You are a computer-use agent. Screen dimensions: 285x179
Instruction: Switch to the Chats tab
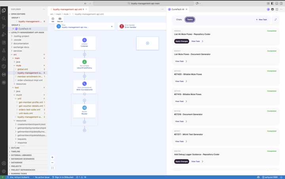pyautogui.click(x=179, y=19)
